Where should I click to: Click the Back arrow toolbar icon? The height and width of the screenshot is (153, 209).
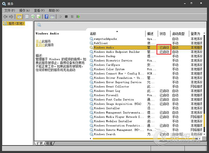[5, 17]
